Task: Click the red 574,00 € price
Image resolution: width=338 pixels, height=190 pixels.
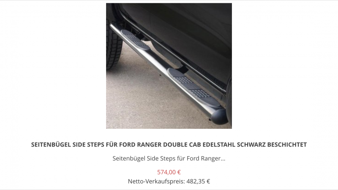Action: [169, 172]
